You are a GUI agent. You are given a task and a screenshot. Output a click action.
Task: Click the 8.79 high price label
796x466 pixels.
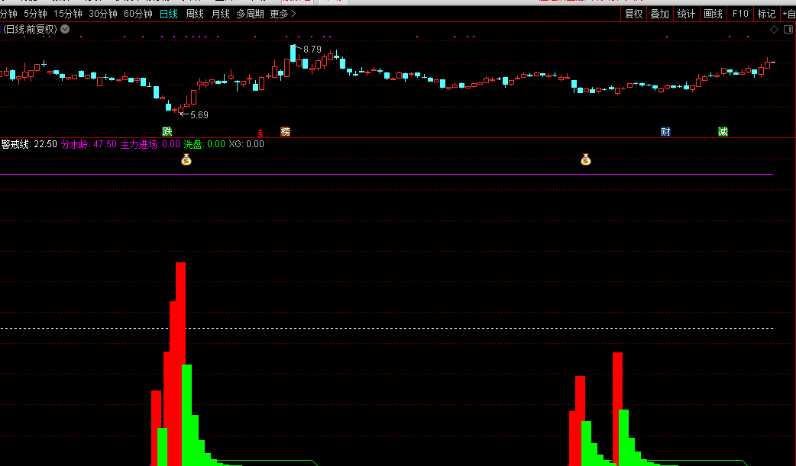click(312, 50)
